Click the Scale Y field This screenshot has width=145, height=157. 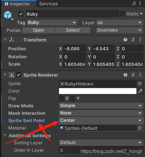click(x=103, y=64)
